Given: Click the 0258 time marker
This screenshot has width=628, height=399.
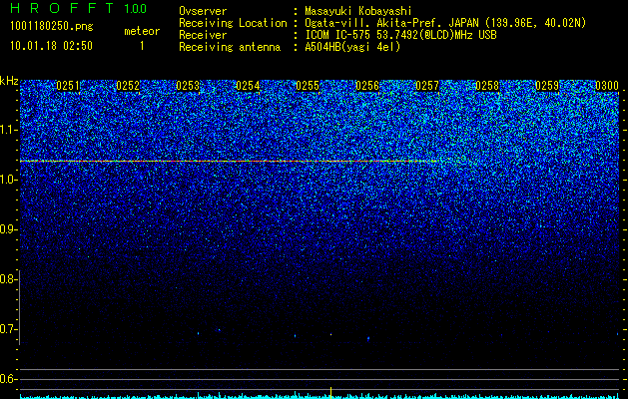Looking at the screenshot, I should (x=487, y=86).
